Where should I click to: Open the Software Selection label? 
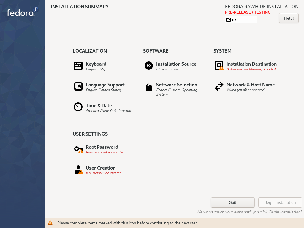(177, 85)
